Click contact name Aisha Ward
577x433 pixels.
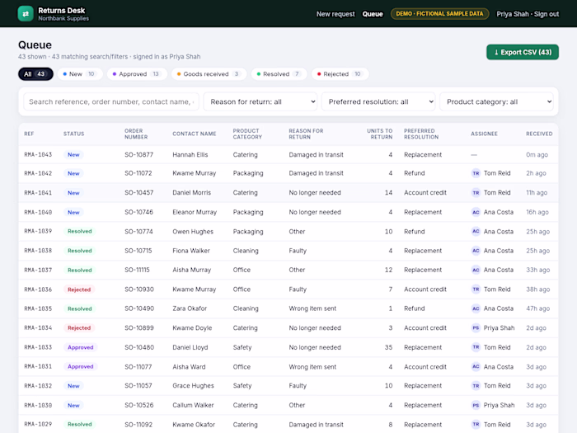click(189, 367)
